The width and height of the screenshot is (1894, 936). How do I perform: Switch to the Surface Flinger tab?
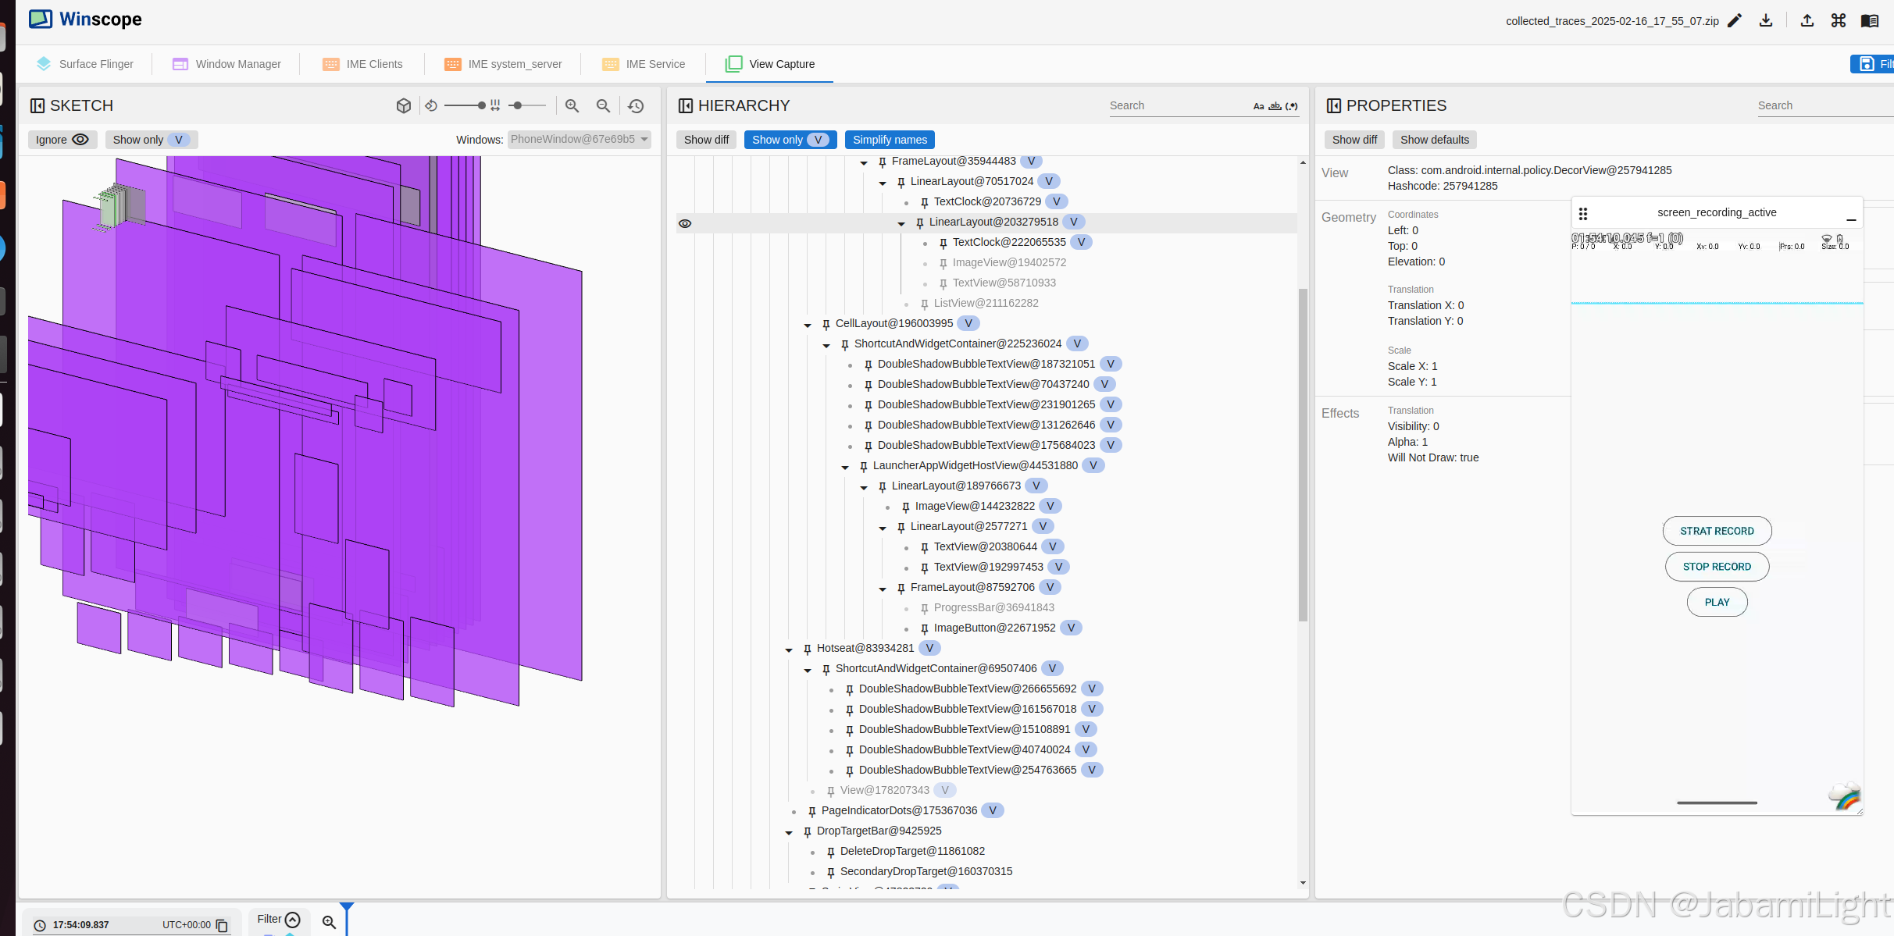pyautogui.click(x=84, y=64)
